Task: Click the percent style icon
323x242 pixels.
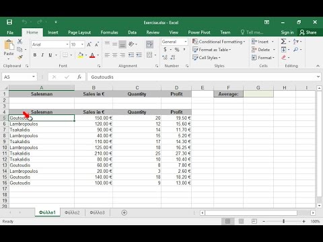Action: (177, 50)
